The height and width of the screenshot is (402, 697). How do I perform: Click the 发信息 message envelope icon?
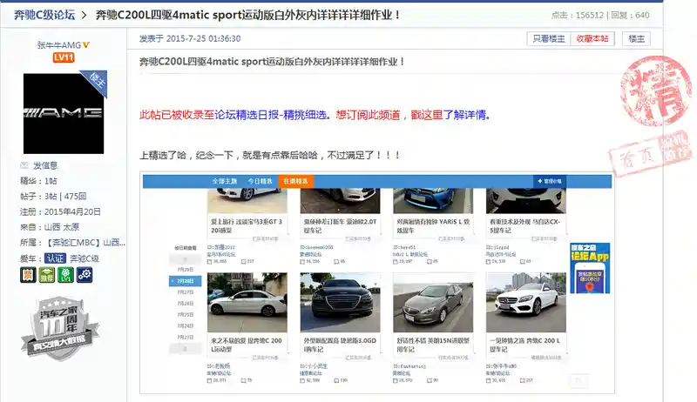pyautogui.click(x=24, y=165)
